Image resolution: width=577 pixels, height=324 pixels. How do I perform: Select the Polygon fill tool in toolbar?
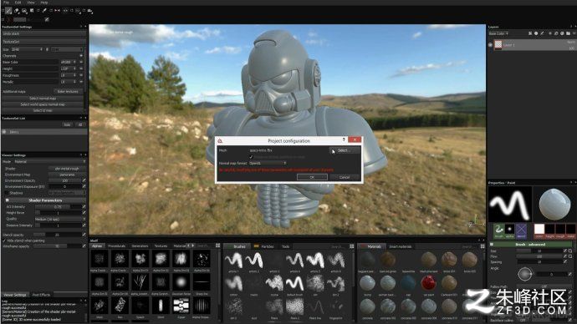pos(32,11)
